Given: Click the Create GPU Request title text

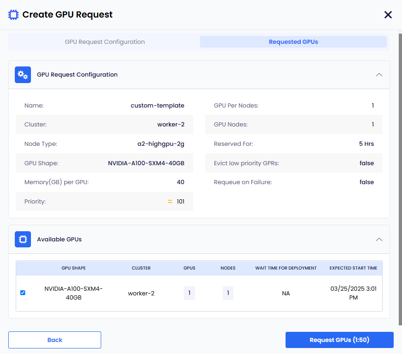Looking at the screenshot, I should click(x=67, y=15).
